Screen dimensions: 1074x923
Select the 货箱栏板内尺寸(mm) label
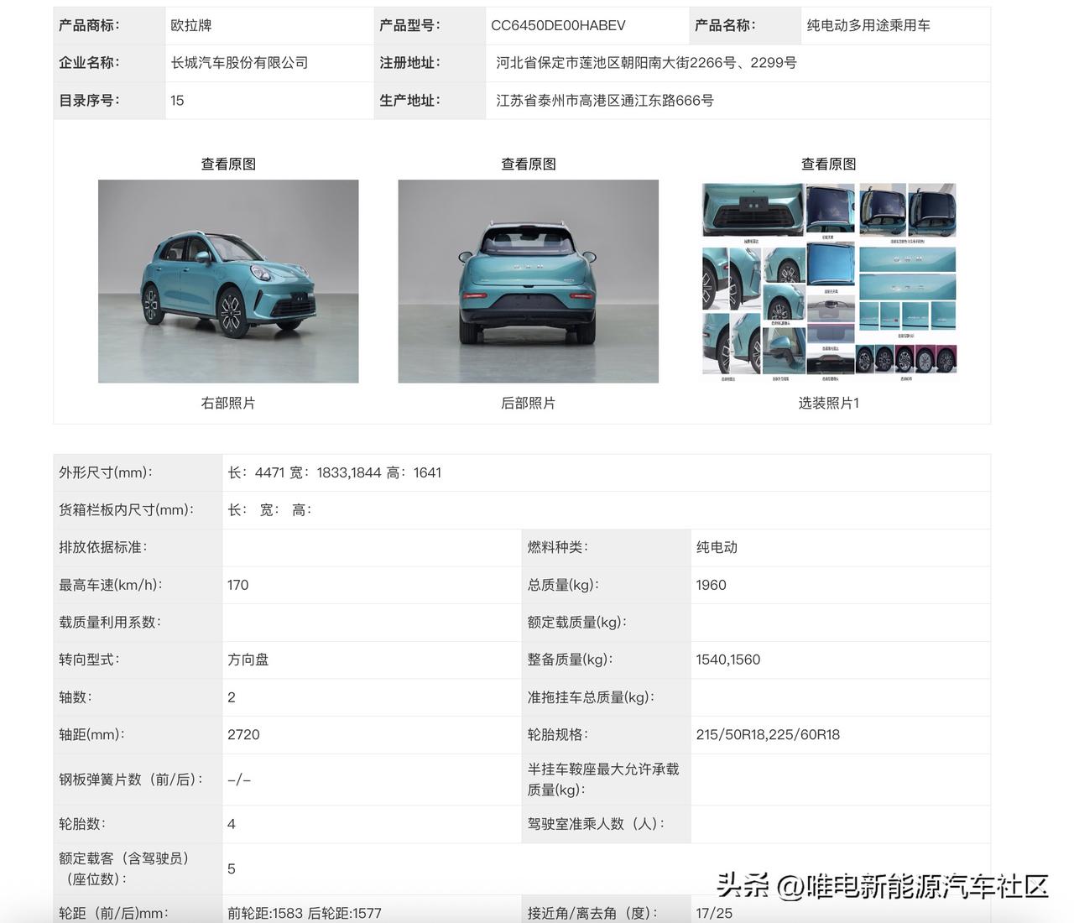[x=126, y=510]
